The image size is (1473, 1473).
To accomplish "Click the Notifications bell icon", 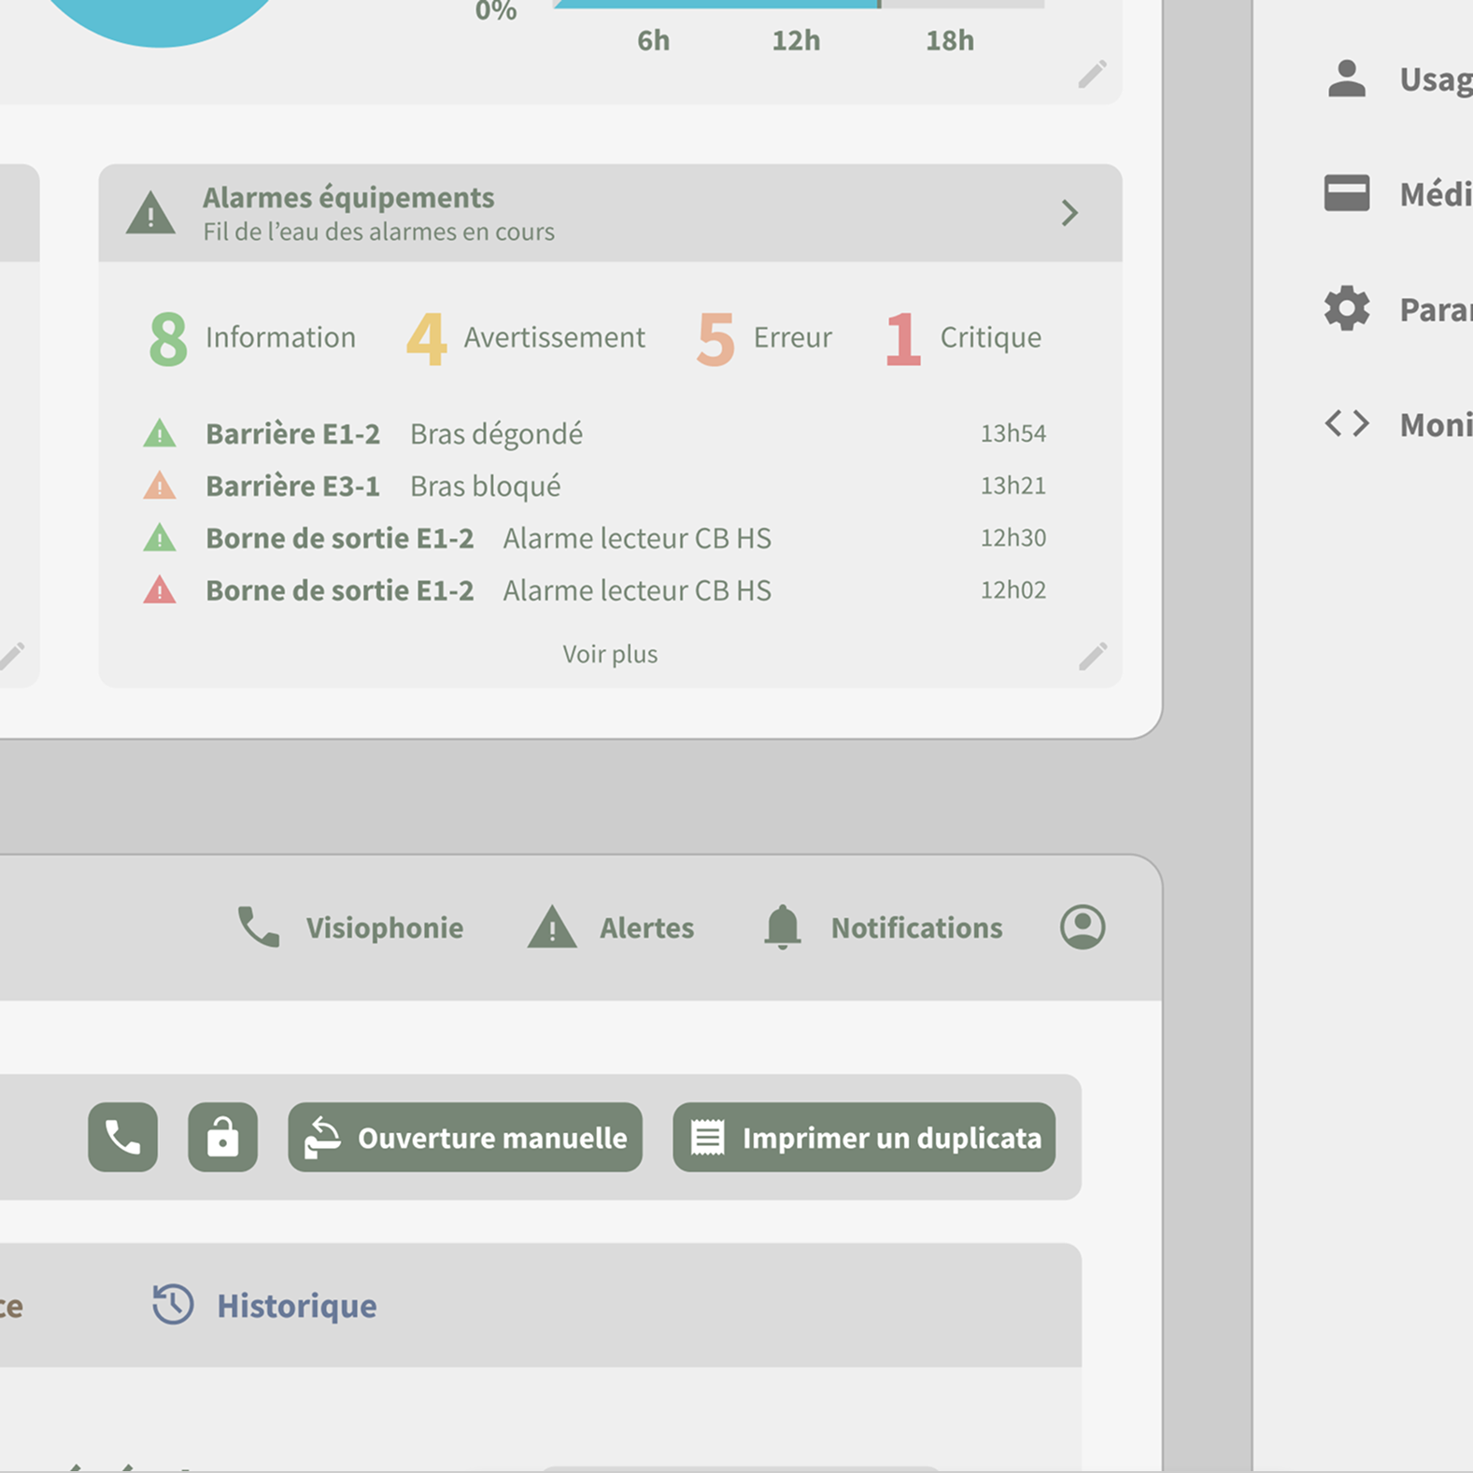I will [x=783, y=927].
